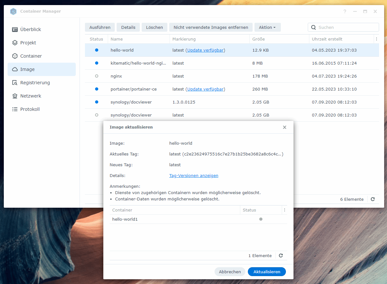Show Tag-Versionen anzeigen details
Viewport: 387px width, 284px height.
[x=194, y=175]
